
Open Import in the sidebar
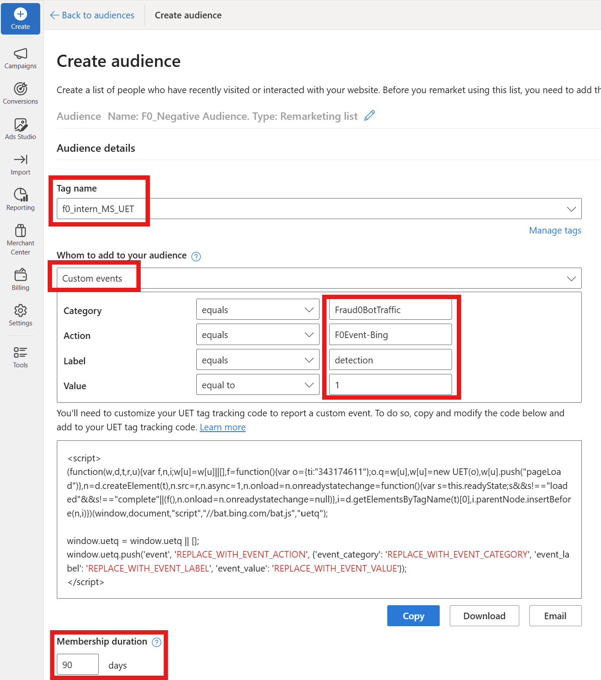coord(21,164)
